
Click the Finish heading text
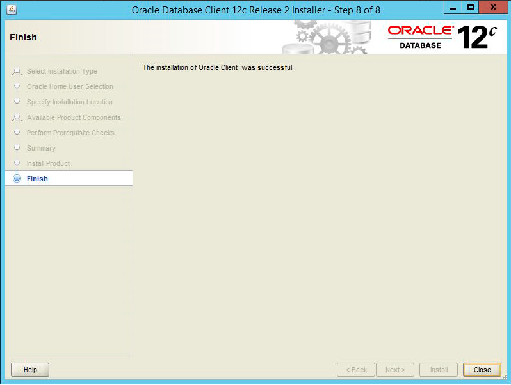(23, 37)
